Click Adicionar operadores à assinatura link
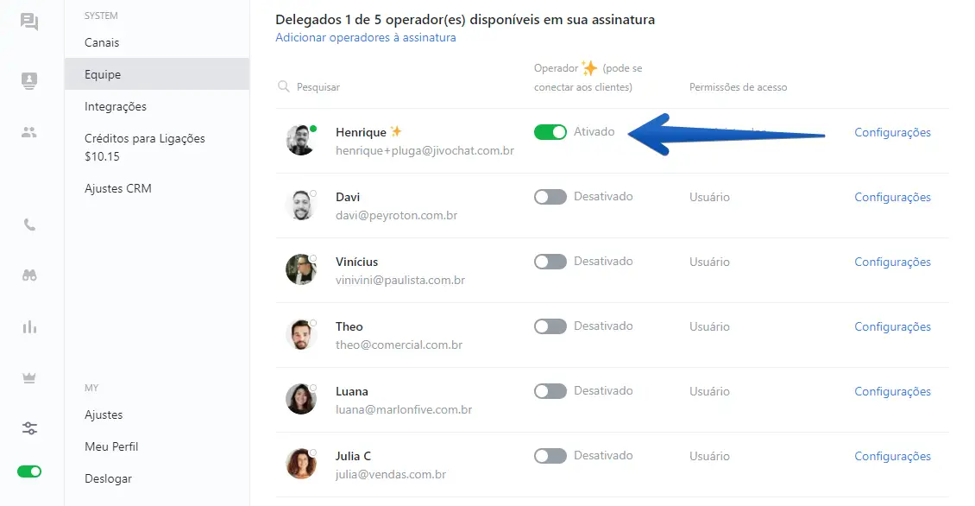 click(x=366, y=38)
